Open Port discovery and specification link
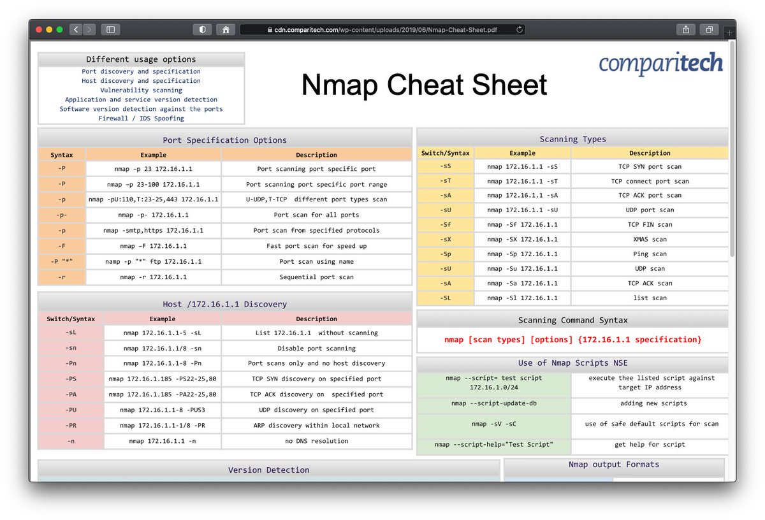This screenshot has width=765, height=520. [x=141, y=71]
